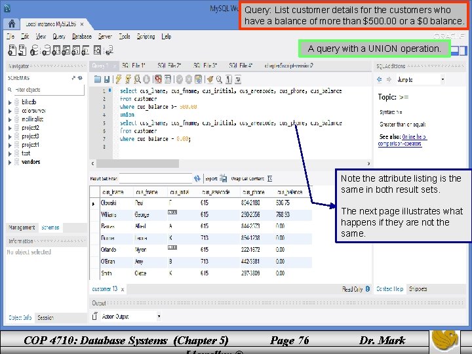Close Local instance MySQL56 connection tab
The height and width of the screenshot is (354, 472).
click(82, 24)
